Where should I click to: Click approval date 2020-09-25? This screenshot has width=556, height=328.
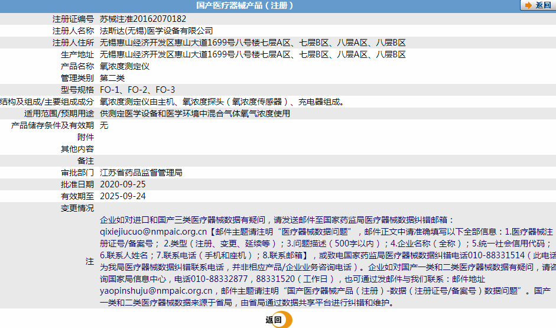pos(123,184)
